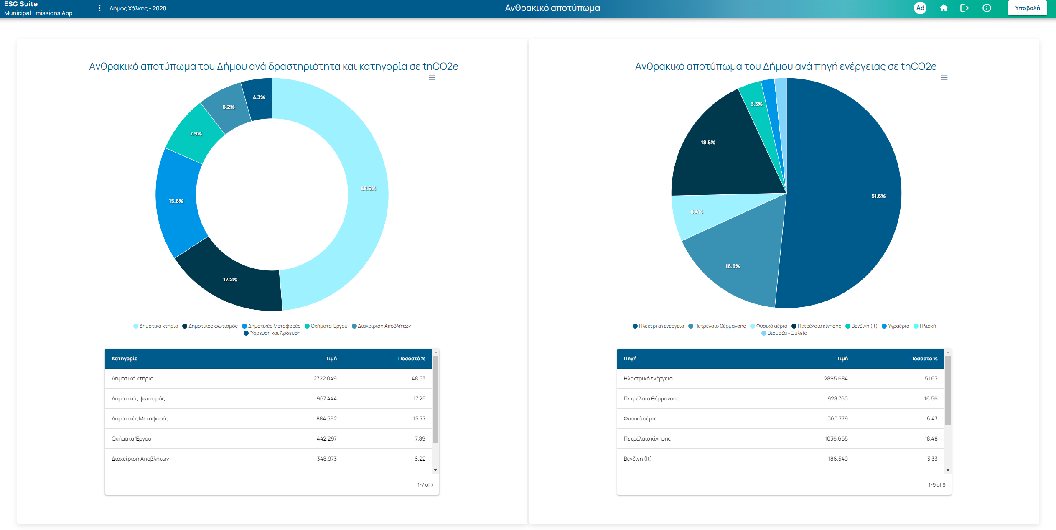Go to the home page icon
1056x530 pixels.
click(x=944, y=8)
